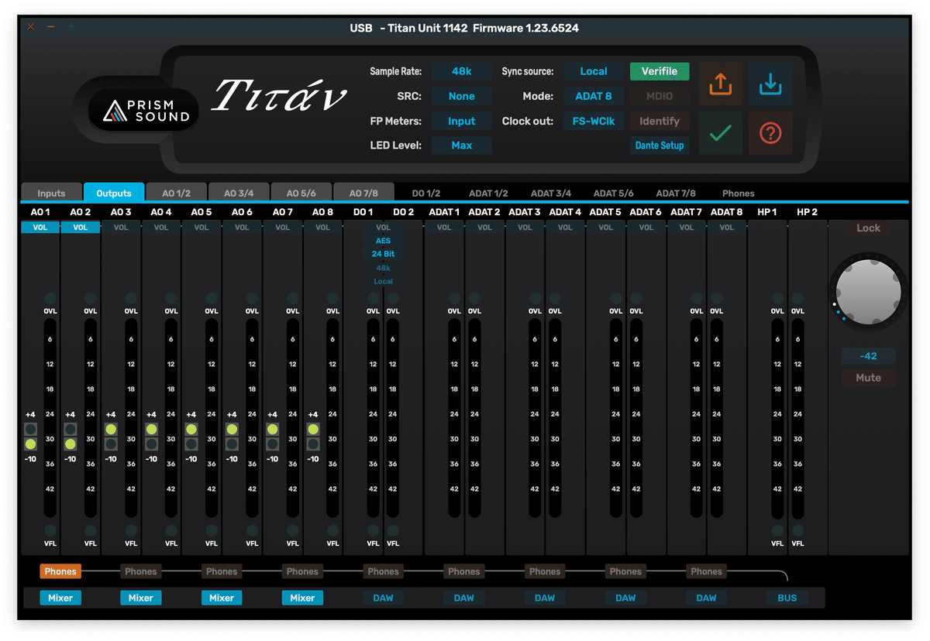Click the HP 1 level meter bar
The height and width of the screenshot is (641, 930).
[x=777, y=418]
